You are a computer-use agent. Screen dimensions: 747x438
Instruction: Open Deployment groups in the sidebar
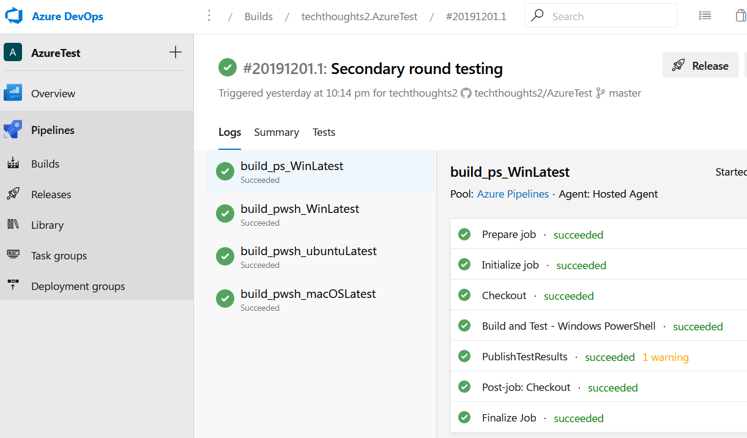coord(97,286)
